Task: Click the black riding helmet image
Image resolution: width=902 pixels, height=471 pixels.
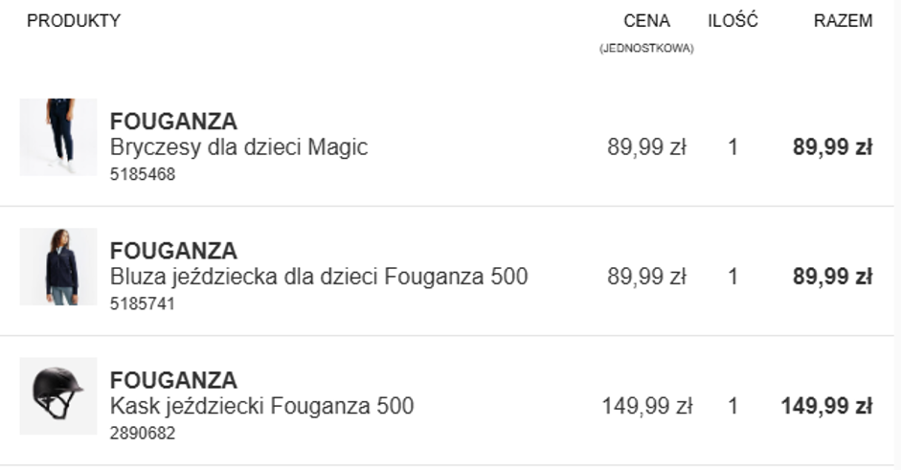Action: coord(57,395)
